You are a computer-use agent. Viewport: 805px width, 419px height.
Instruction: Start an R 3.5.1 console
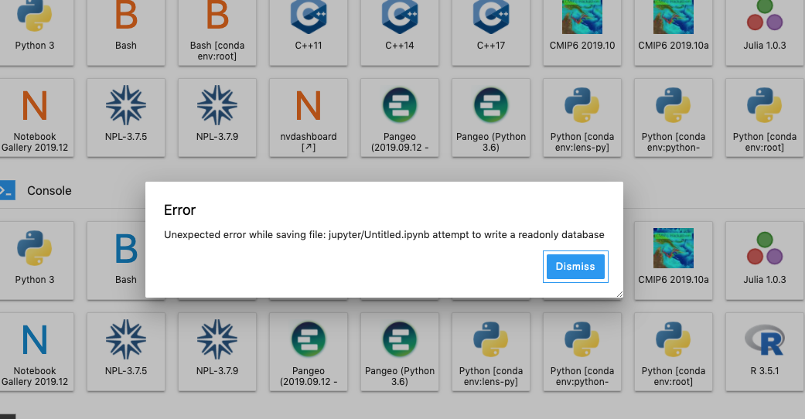coord(765,353)
